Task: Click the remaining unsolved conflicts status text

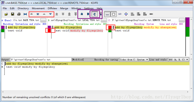Action: (x=44, y=97)
